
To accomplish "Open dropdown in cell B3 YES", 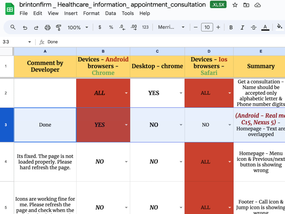I will (126, 125).
